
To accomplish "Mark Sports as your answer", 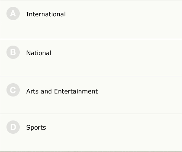I will 91,133.
